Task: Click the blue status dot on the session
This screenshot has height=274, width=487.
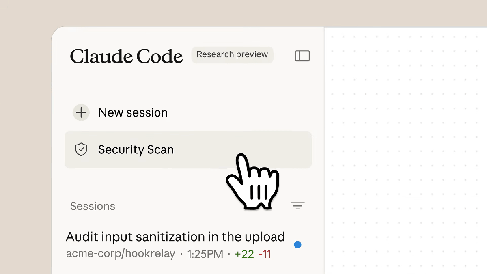Action: 297,245
